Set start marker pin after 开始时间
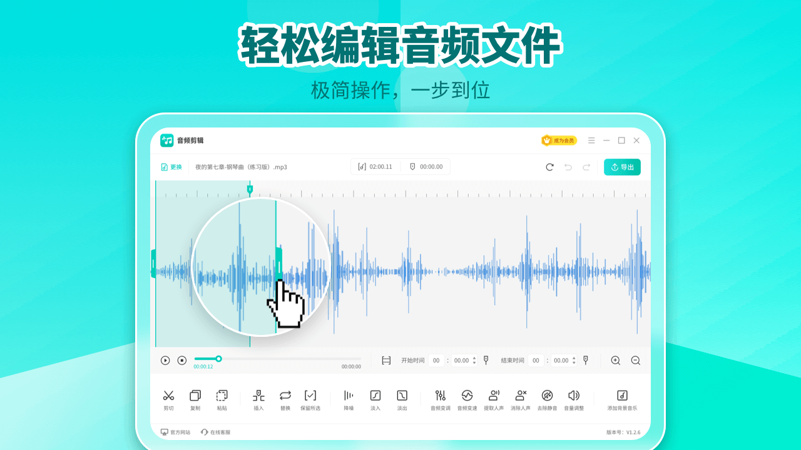The width and height of the screenshot is (801, 450). 486,360
